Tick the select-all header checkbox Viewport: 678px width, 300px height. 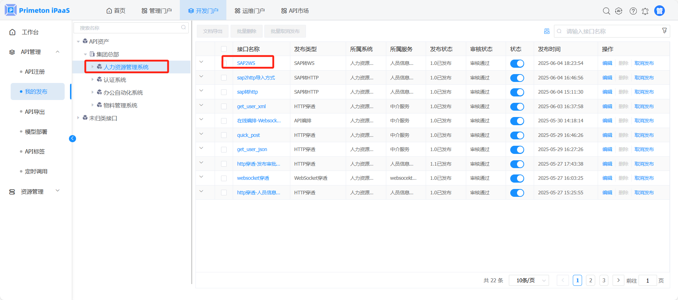(224, 49)
